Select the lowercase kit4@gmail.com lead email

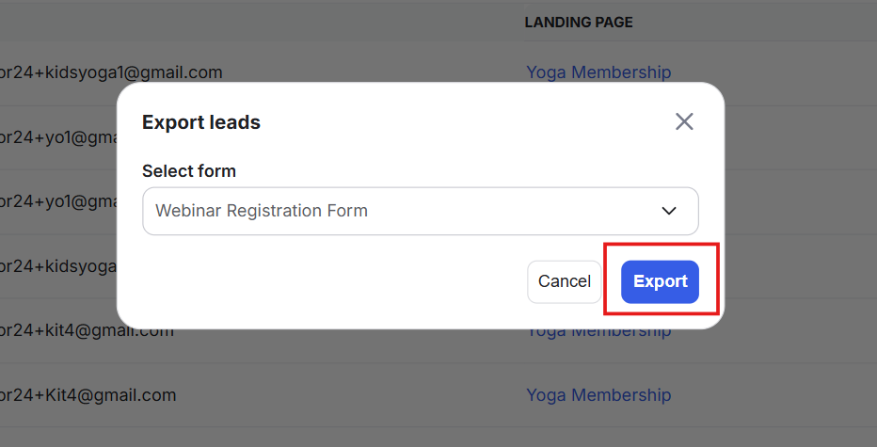(87, 331)
